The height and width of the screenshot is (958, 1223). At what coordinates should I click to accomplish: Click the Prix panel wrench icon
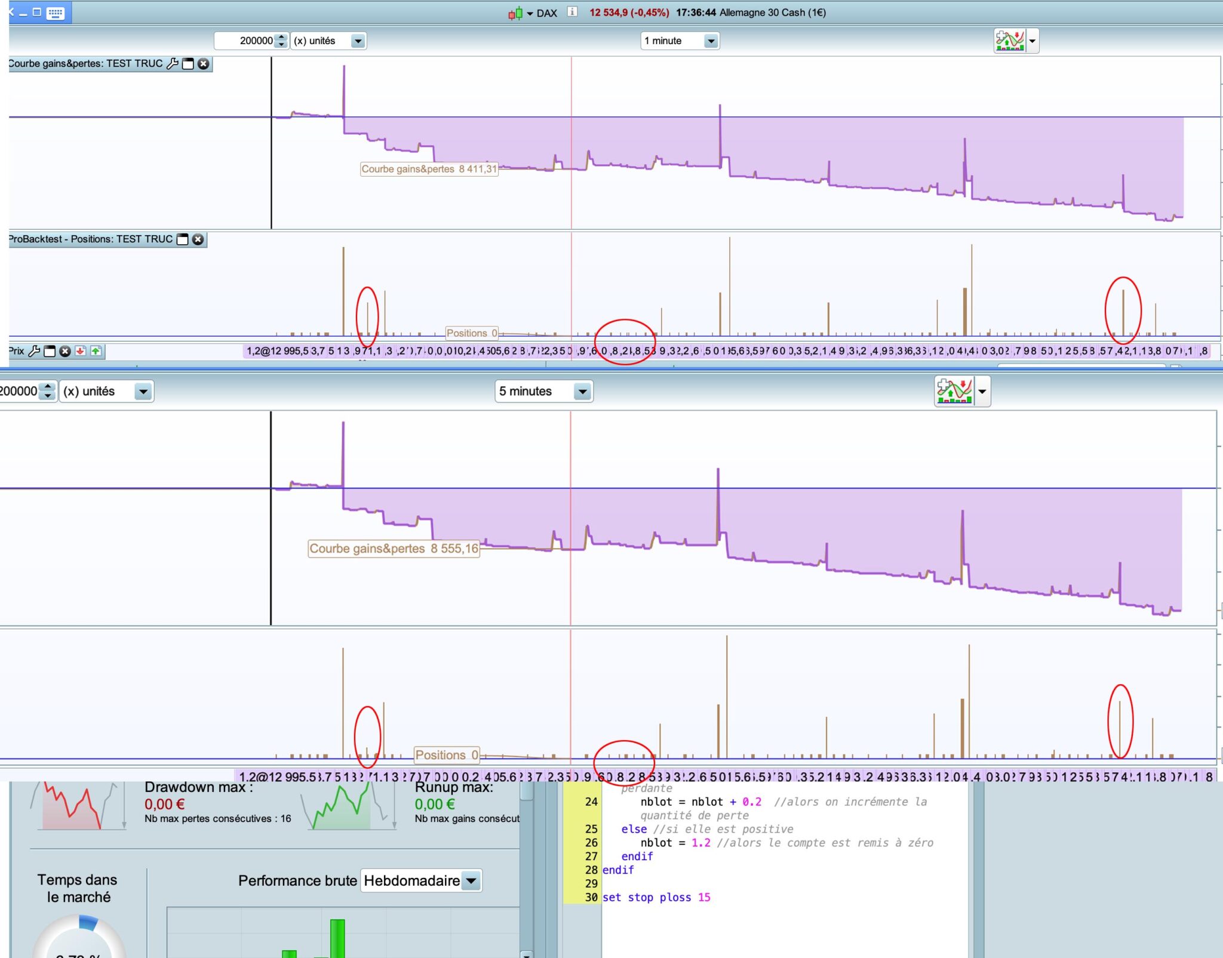click(35, 351)
